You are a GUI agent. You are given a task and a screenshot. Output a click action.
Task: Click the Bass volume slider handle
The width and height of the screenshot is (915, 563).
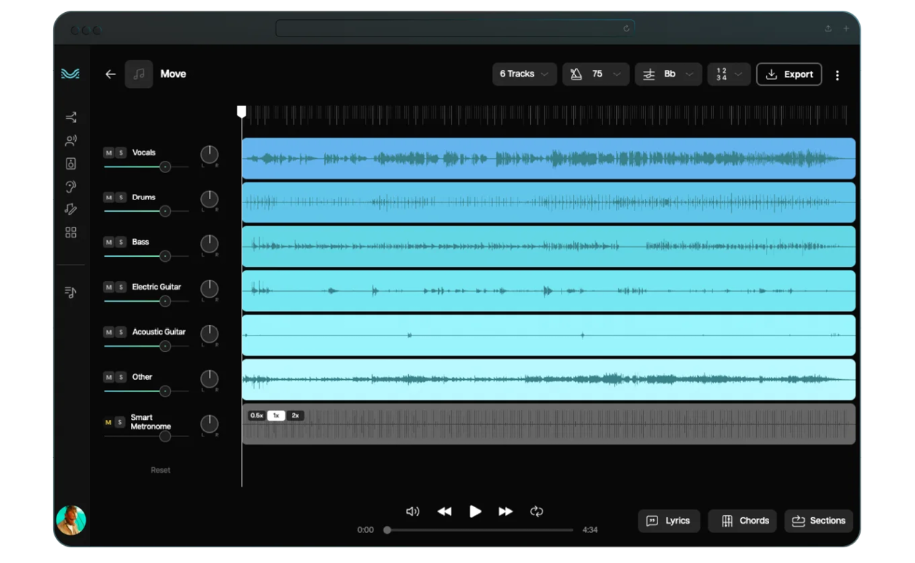(x=165, y=256)
